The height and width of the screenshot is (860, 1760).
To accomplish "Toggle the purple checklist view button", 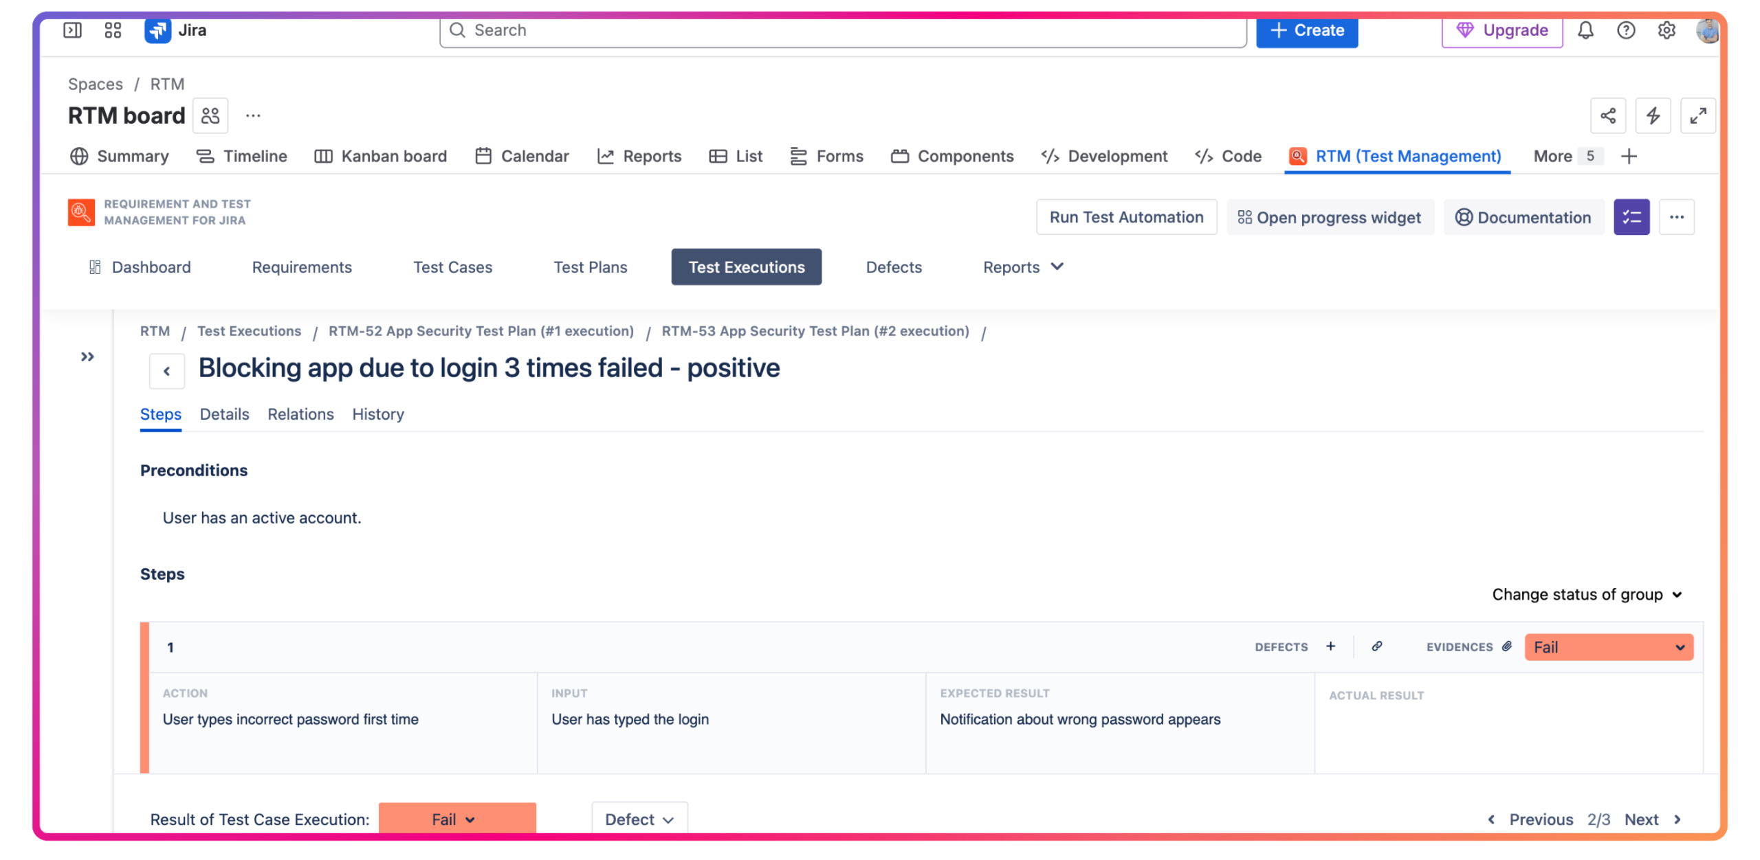I will pos(1631,217).
